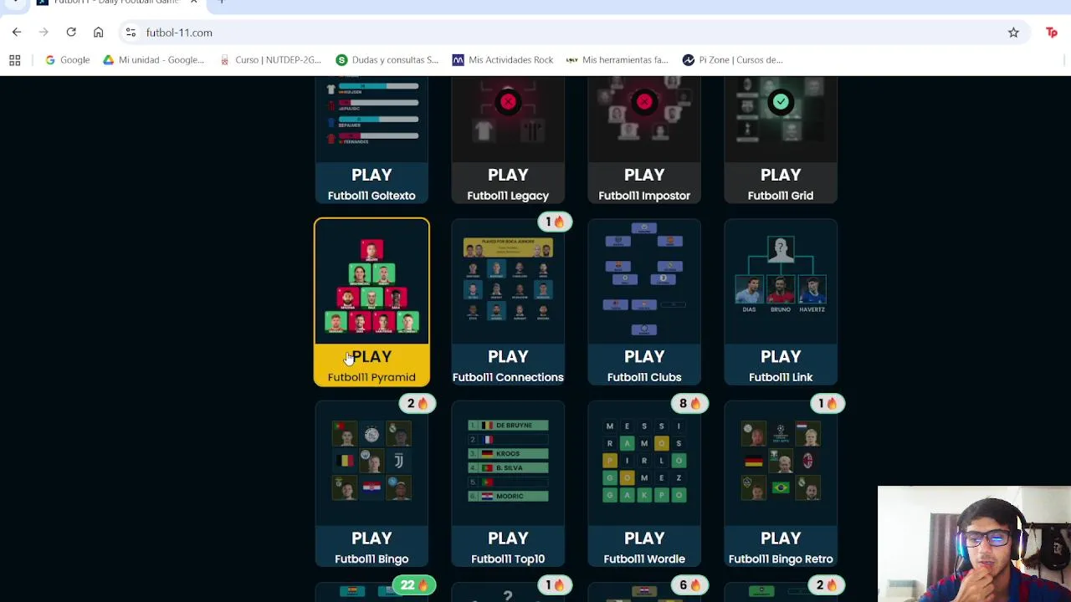
Task: Open the Mi unidad Google Drive bookmark
Action: click(153, 60)
